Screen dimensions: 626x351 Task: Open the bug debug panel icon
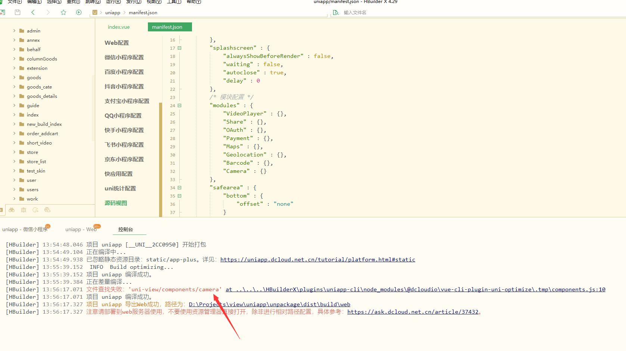click(24, 210)
